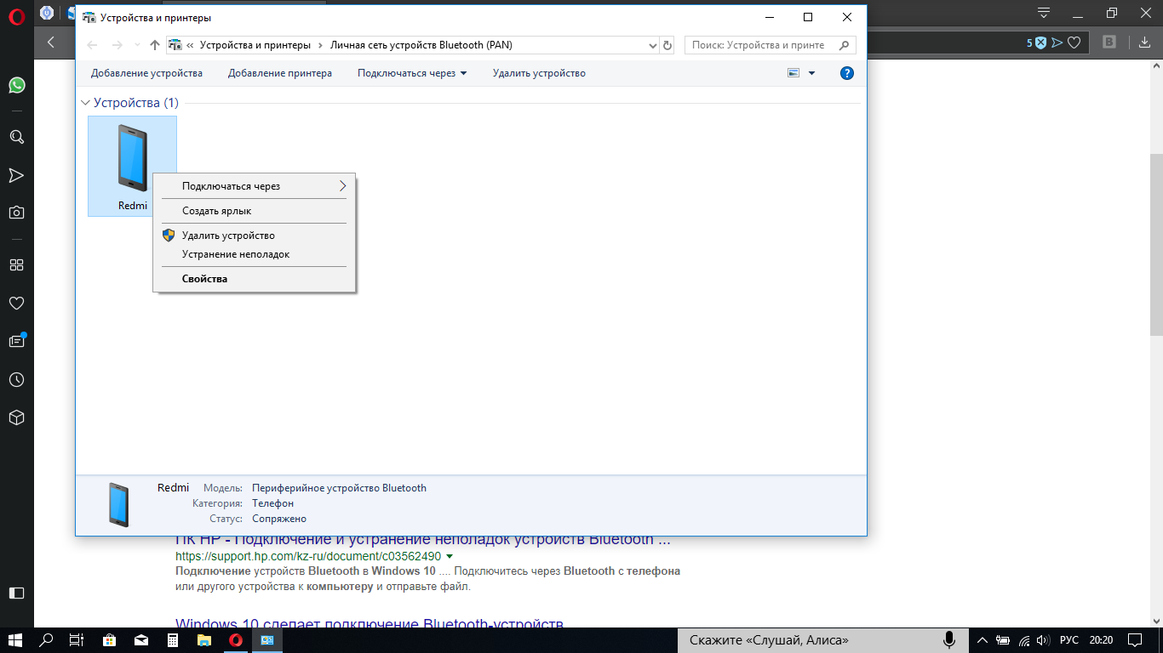Click the Alice microphone icon on taskbar

tap(949, 640)
